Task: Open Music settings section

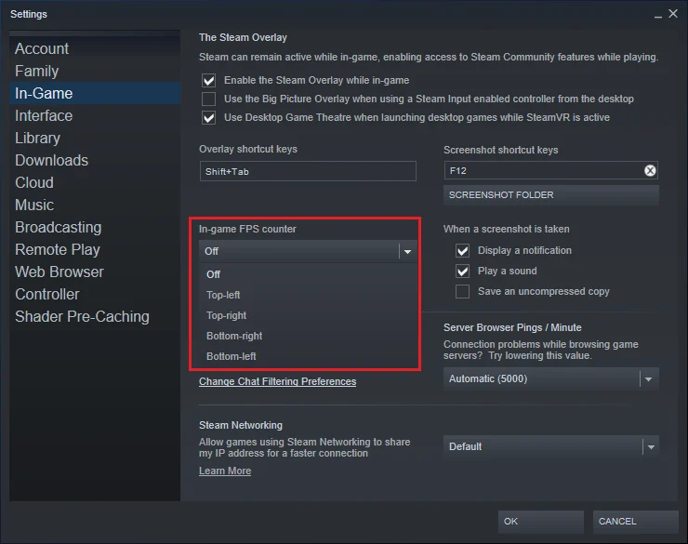Action: coord(95,205)
